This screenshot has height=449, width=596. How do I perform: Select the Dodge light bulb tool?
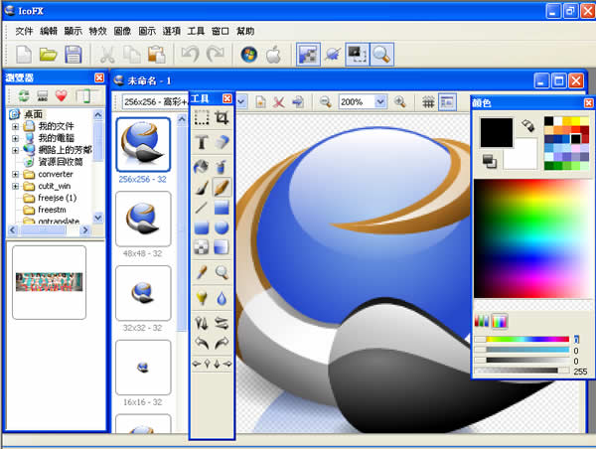(x=202, y=298)
